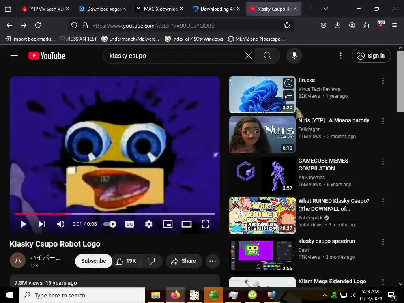The height and width of the screenshot is (303, 404).
Task: Add tin.exe to queue icon
Action: click(x=288, y=96)
